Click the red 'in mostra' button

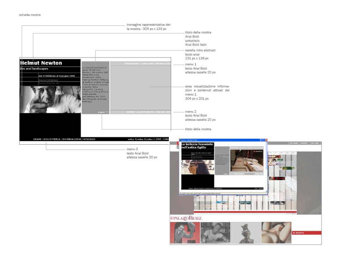(x=306, y=233)
